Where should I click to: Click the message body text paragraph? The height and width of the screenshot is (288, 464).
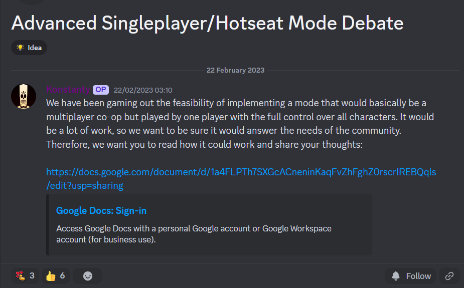pyautogui.click(x=240, y=124)
